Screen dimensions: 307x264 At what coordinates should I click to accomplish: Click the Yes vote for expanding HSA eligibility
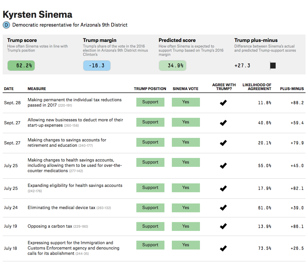tap(186, 188)
